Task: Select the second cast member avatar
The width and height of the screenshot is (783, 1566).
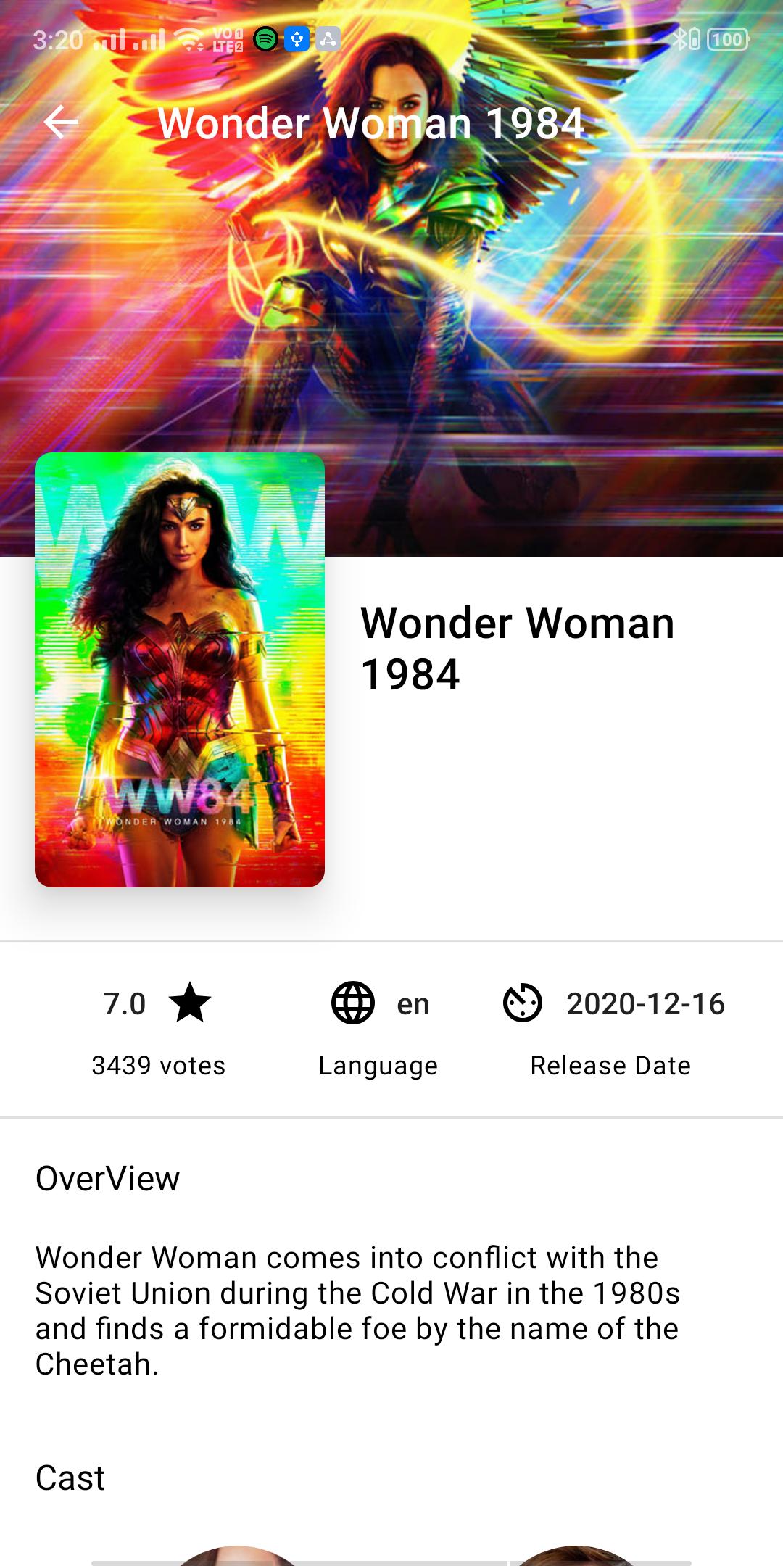Action: click(x=574, y=1556)
